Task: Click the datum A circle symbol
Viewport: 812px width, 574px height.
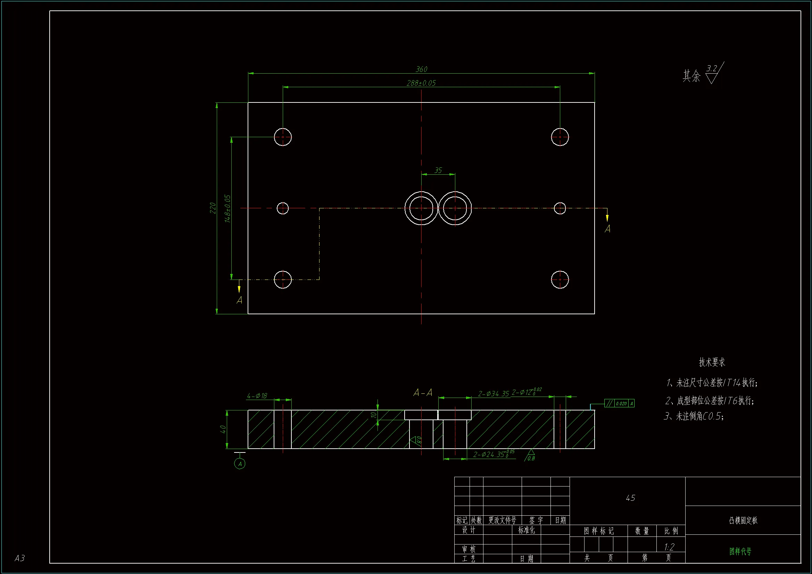Action: 240,464
